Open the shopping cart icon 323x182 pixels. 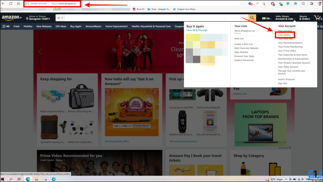318,18
